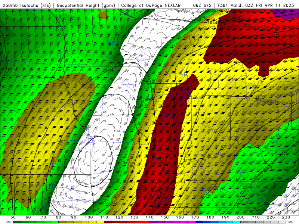Click the '190' legend value
Viewport: 299px width, 224px height.
pyautogui.click(x=225, y=217)
